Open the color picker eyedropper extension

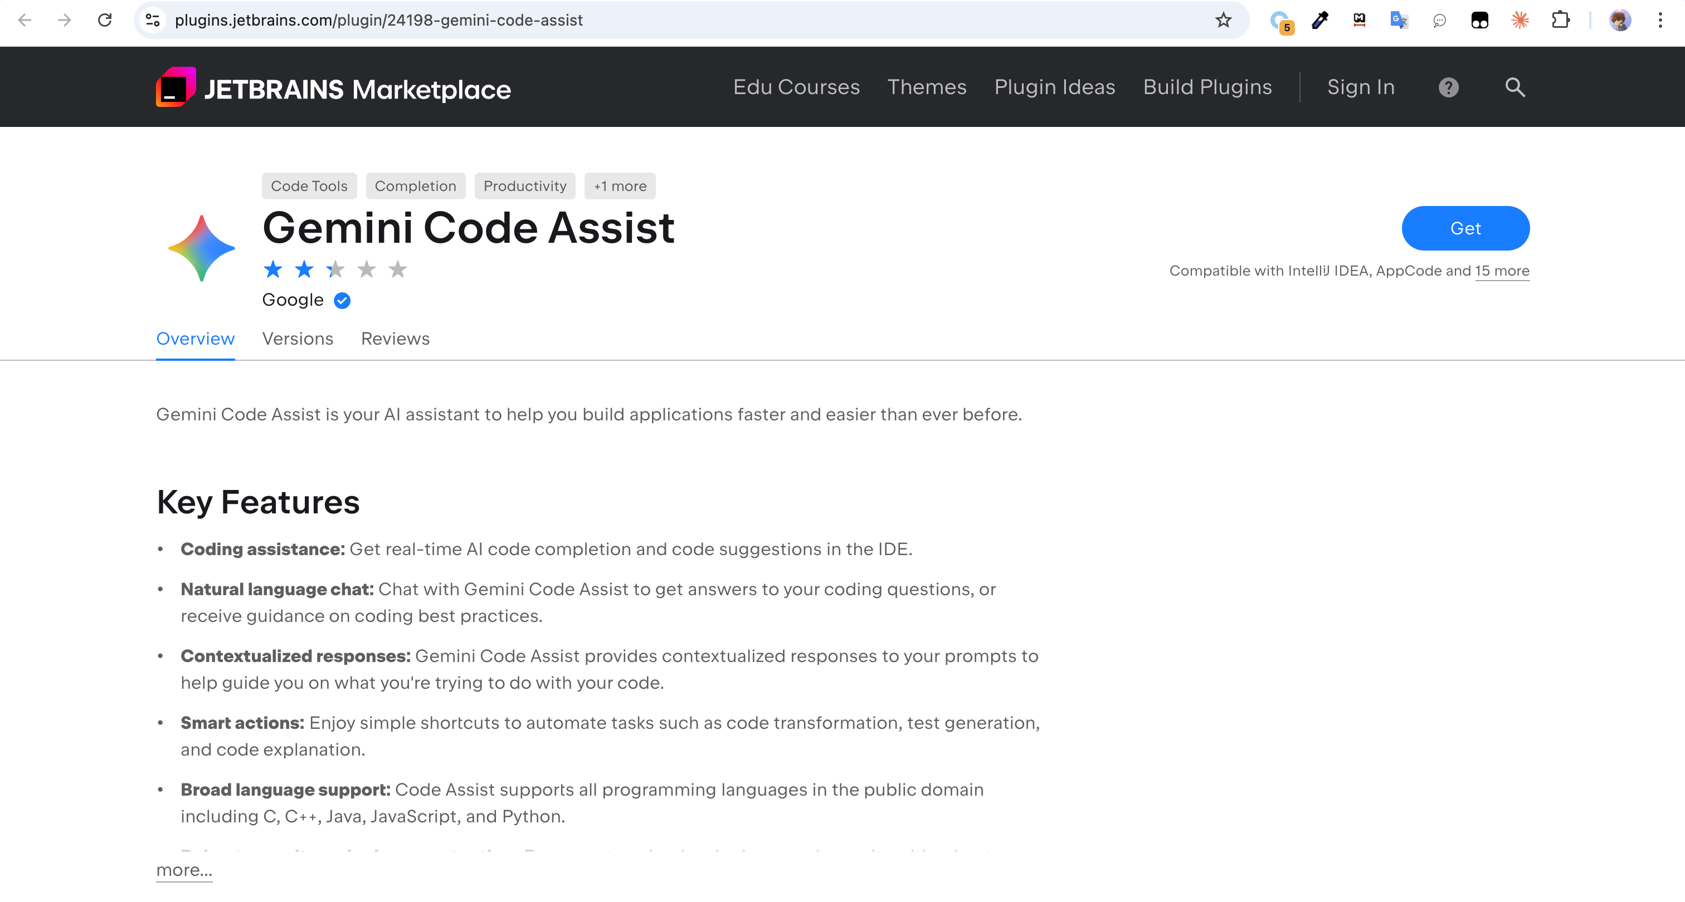click(x=1319, y=20)
